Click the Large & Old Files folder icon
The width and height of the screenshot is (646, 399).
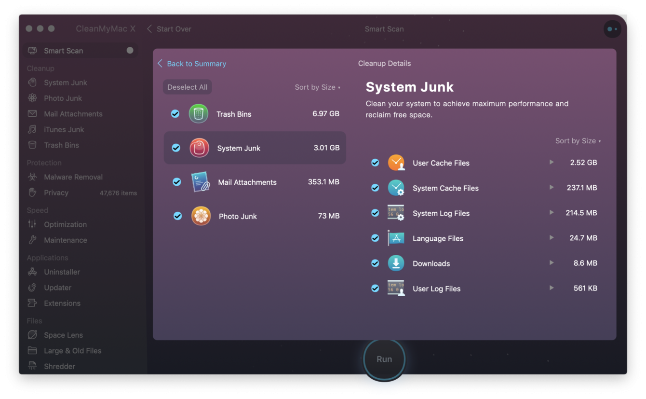32,351
